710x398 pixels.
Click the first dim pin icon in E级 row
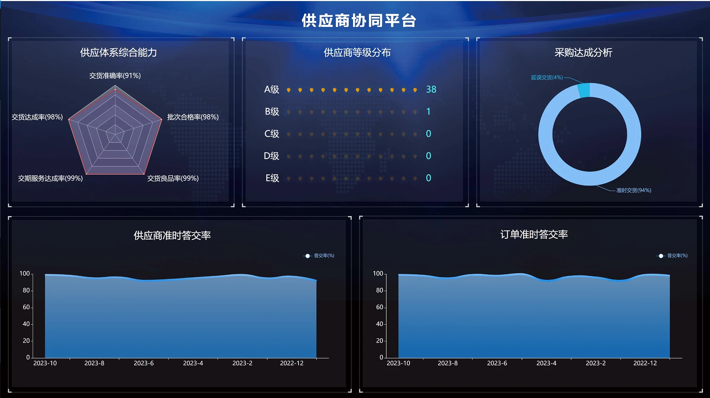pyautogui.click(x=289, y=179)
